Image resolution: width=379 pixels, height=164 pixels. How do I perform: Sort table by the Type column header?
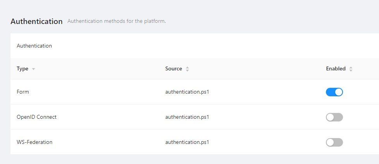tap(22, 68)
